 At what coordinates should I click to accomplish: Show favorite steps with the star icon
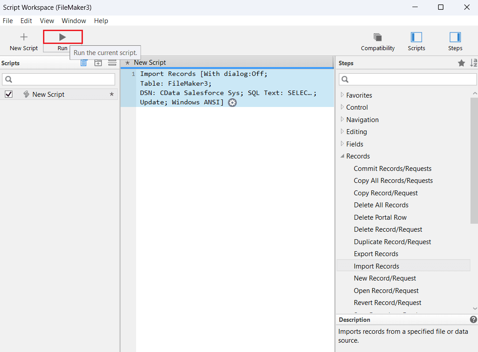click(x=462, y=63)
